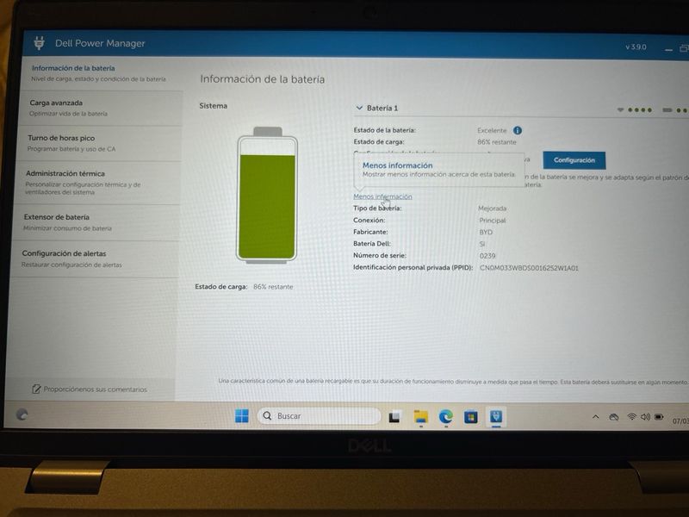Viewport: 689px width, 517px height.
Task: Open the Wi-Fi network tray icon
Action: (631, 416)
